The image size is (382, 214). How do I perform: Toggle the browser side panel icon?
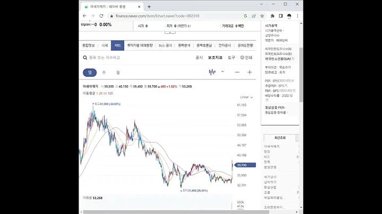(x=281, y=16)
